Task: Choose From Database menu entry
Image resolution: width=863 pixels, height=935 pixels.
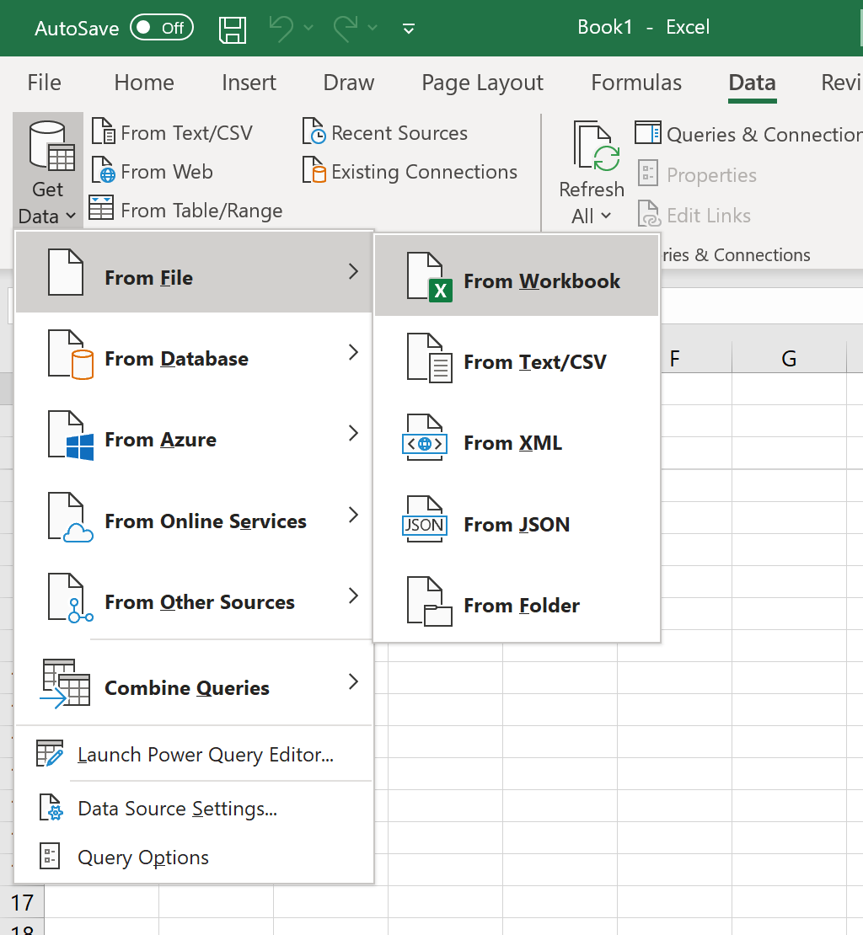Action: coord(194,354)
